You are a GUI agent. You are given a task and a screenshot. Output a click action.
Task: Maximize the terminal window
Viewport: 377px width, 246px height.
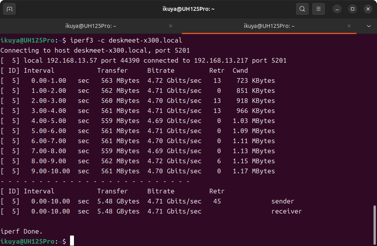click(352, 9)
